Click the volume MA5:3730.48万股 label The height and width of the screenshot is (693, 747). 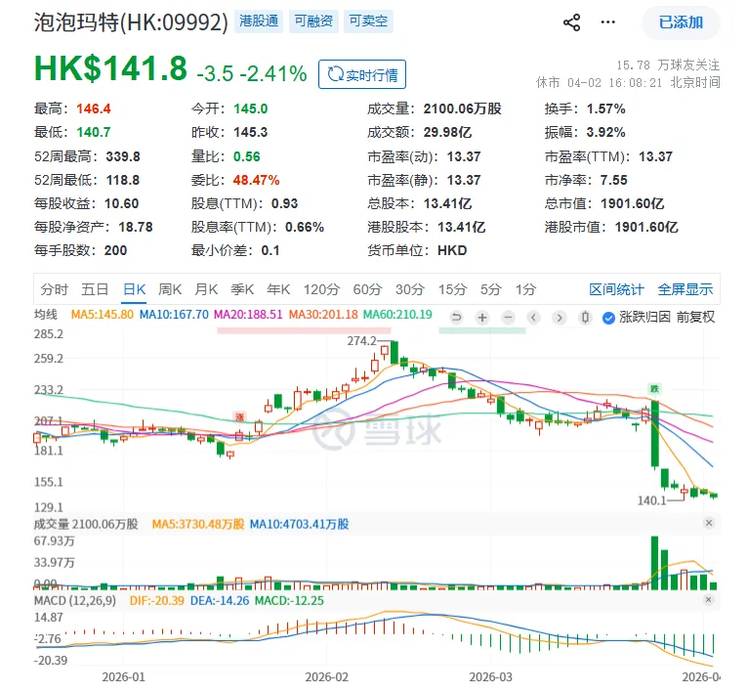coord(197,524)
